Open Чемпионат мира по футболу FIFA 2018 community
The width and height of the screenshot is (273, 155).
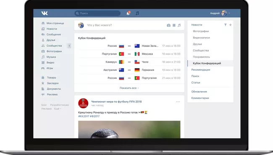pyautogui.click(x=116, y=102)
